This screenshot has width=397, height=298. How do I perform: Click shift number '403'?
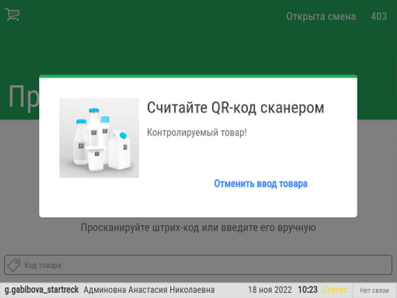[x=379, y=17]
